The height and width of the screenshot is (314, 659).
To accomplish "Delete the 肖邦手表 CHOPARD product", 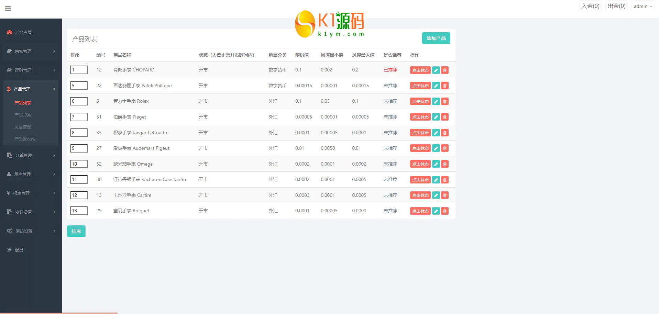I will click(x=445, y=70).
